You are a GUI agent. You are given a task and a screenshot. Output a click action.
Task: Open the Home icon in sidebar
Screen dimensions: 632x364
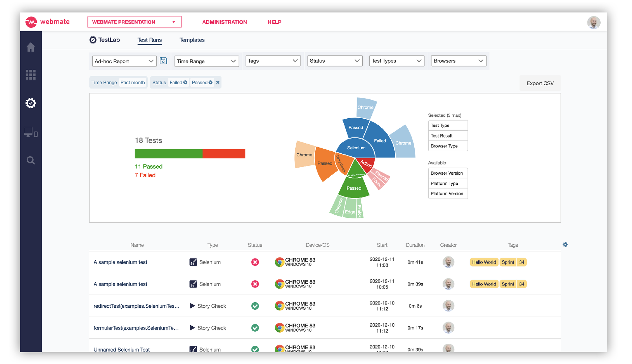31,47
